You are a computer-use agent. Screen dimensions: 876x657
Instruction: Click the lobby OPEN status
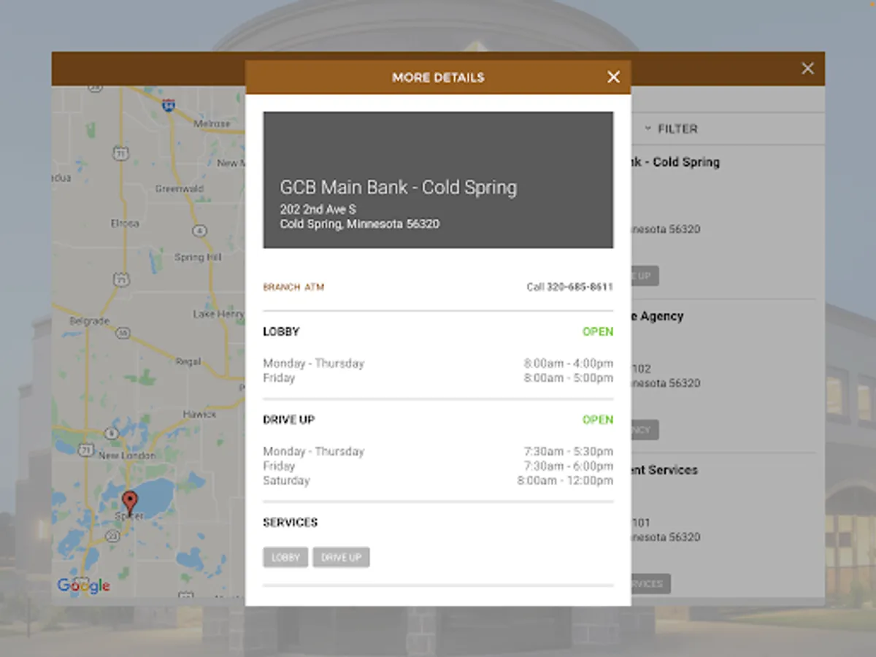(x=598, y=331)
